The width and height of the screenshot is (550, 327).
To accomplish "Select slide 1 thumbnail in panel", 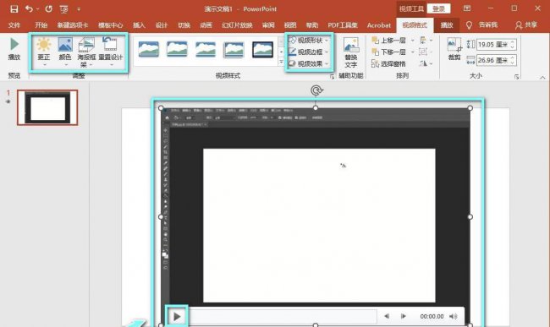I will (47, 107).
